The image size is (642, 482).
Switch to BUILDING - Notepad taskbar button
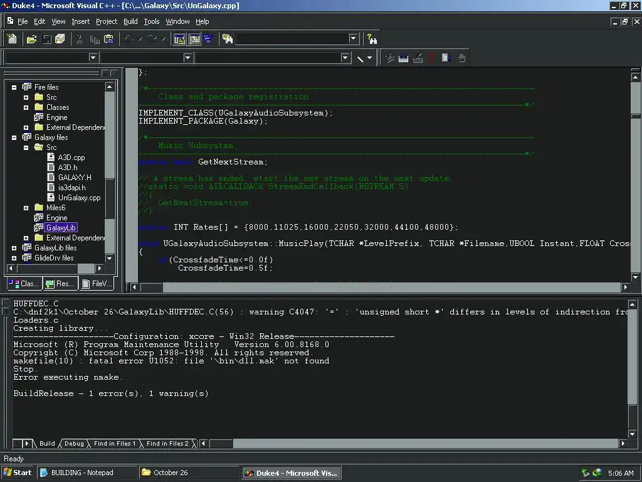87,473
